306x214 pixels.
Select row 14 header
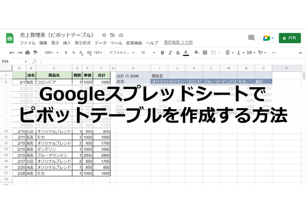6,155
